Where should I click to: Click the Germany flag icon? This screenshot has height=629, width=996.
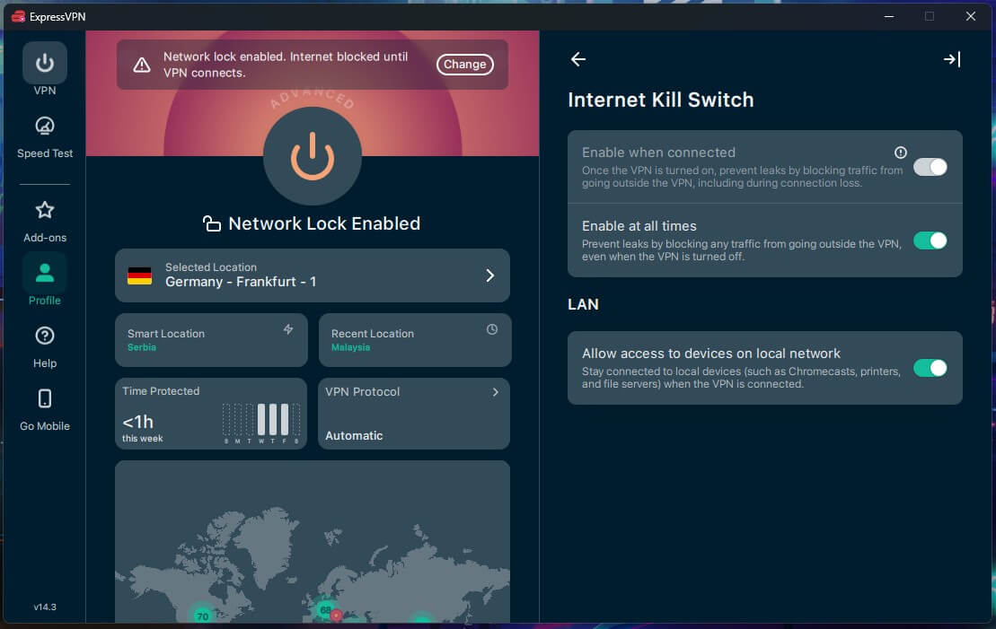[x=140, y=275]
